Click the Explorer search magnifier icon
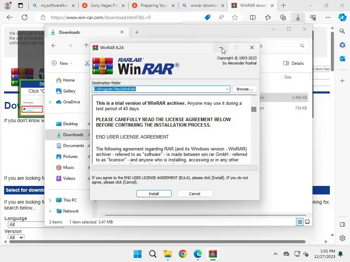The height and width of the screenshot is (262, 350). click(x=302, y=46)
